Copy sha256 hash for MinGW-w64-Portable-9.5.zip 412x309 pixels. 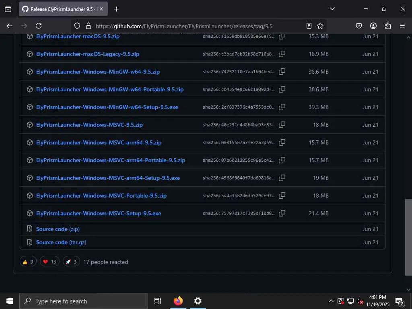click(x=282, y=89)
